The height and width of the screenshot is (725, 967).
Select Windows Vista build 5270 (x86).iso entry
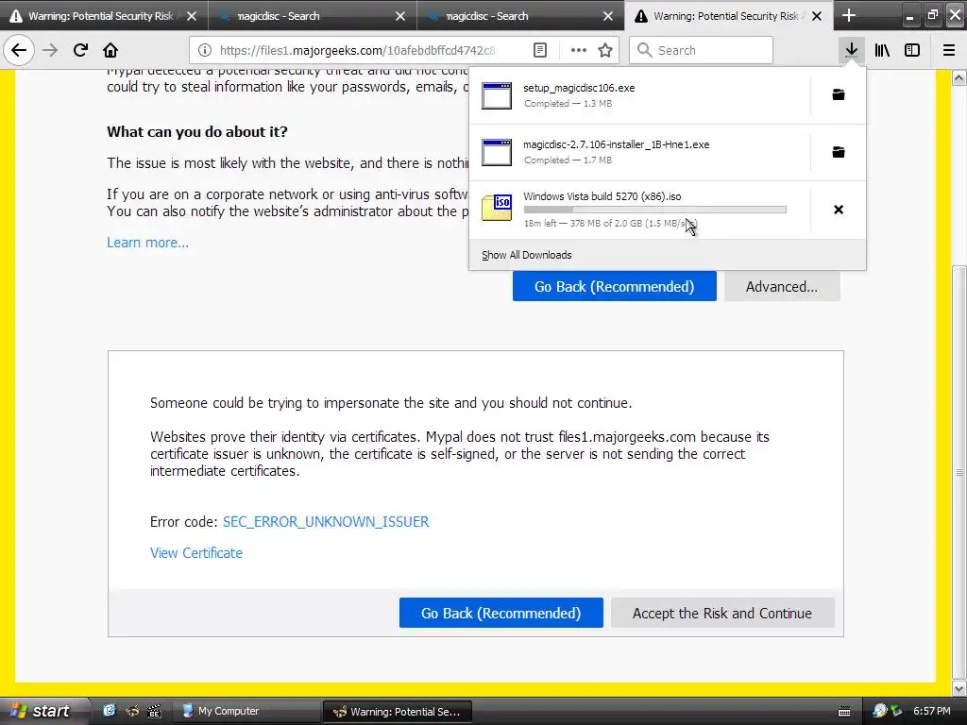coord(639,210)
